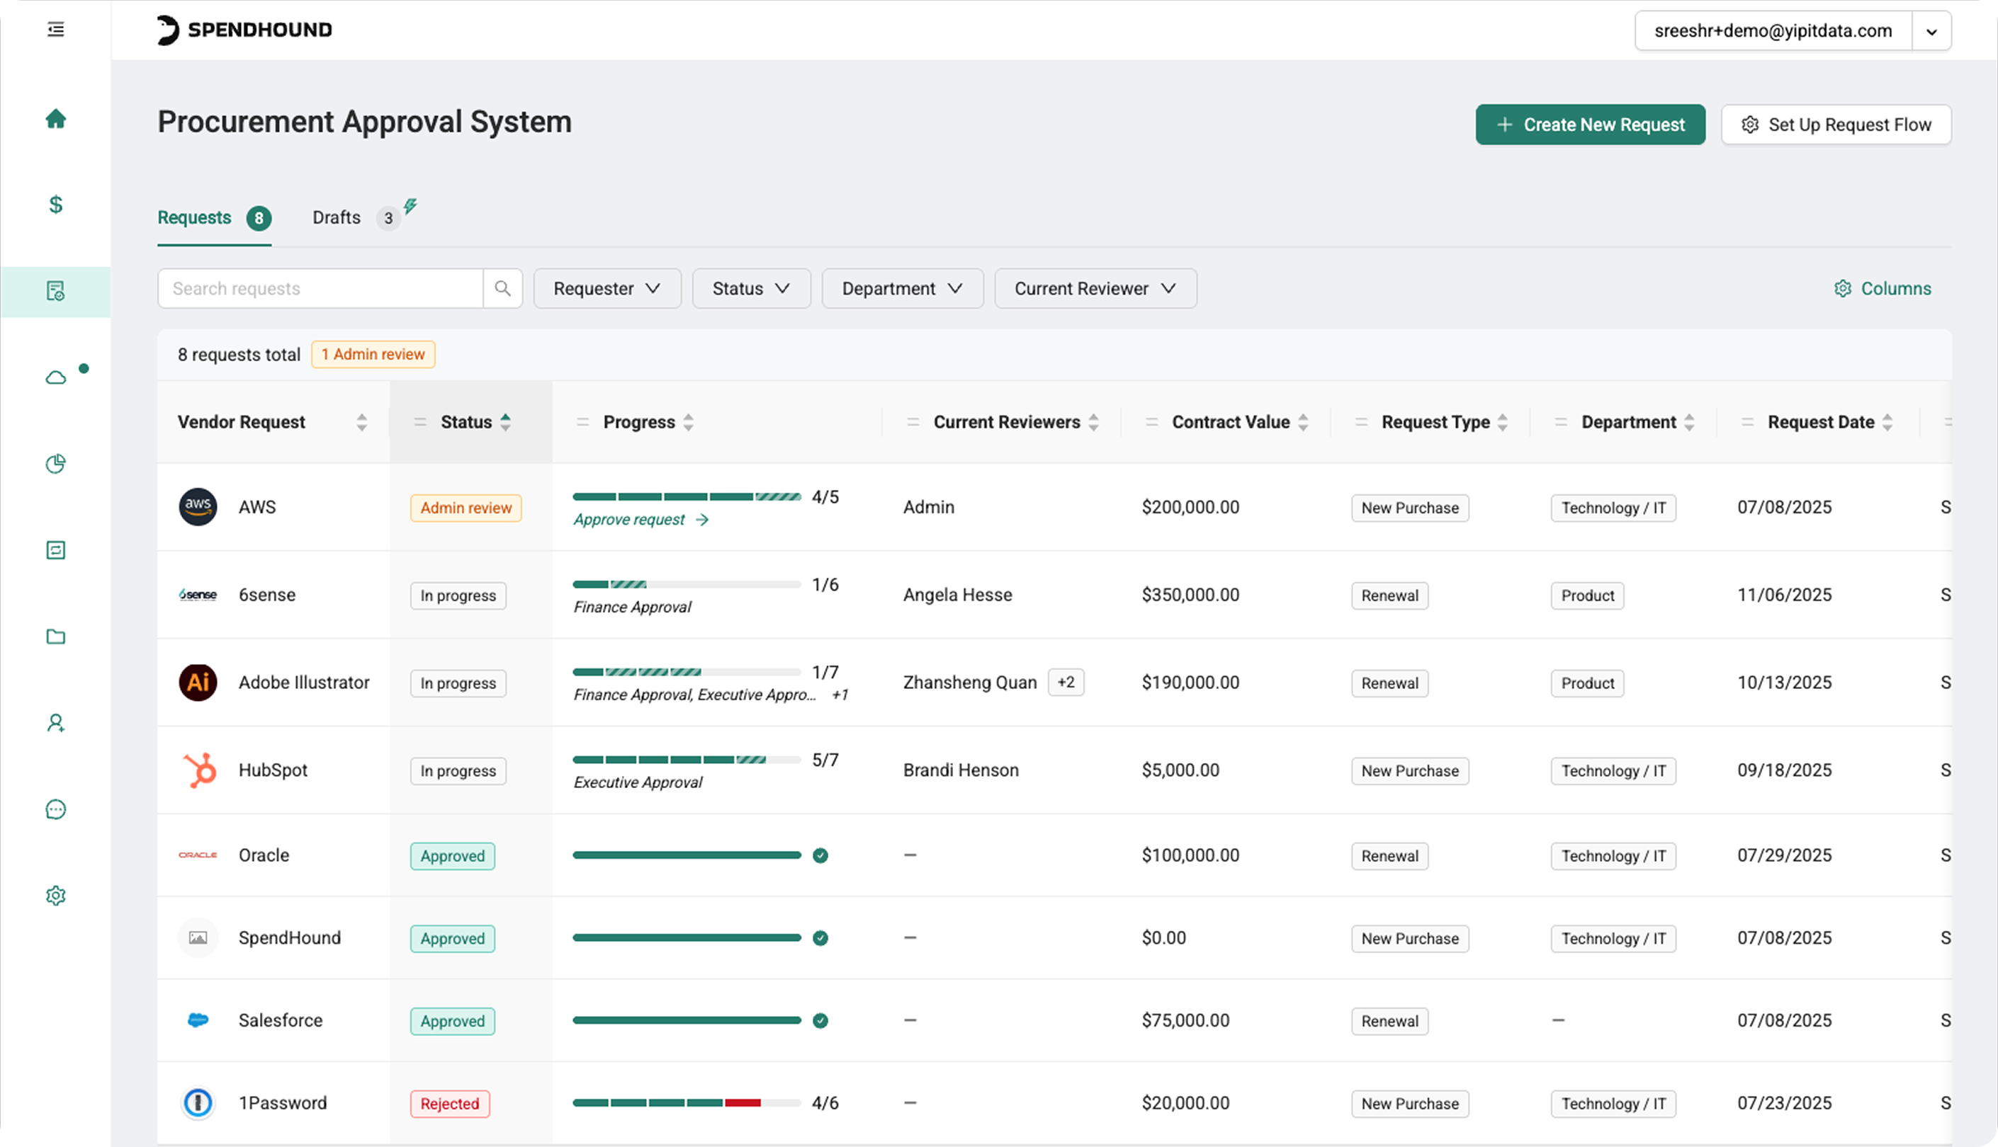The image size is (1998, 1147).
Task: Click the chat bubble icon in sidebar
Action: pyautogui.click(x=55, y=809)
